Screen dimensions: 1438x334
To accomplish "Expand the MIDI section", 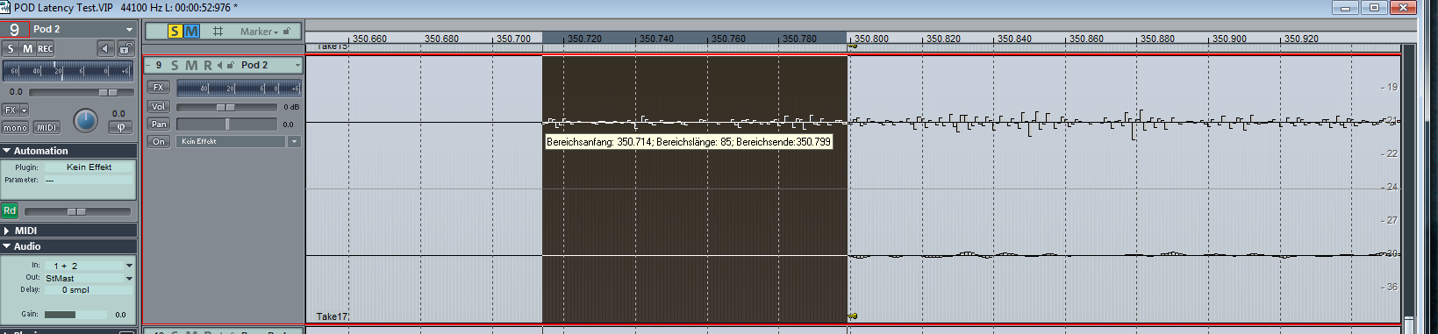I will 25,231.
